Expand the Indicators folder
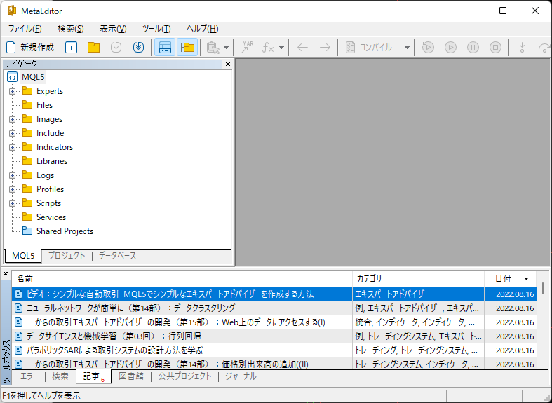Viewport: 552px width, 403px height. tap(13, 147)
